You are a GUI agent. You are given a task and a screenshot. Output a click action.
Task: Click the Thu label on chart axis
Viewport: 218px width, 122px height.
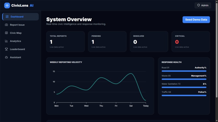[101, 106]
